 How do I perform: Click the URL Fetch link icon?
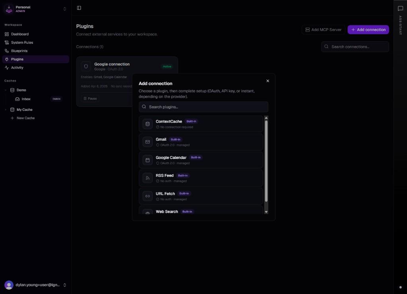[x=147, y=196]
